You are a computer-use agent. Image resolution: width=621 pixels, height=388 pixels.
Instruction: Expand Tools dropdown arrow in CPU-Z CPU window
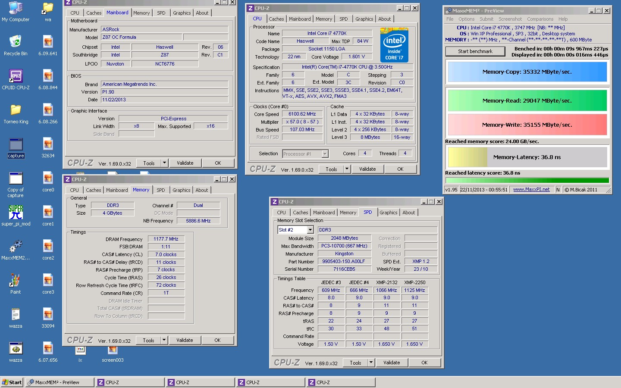point(347,169)
